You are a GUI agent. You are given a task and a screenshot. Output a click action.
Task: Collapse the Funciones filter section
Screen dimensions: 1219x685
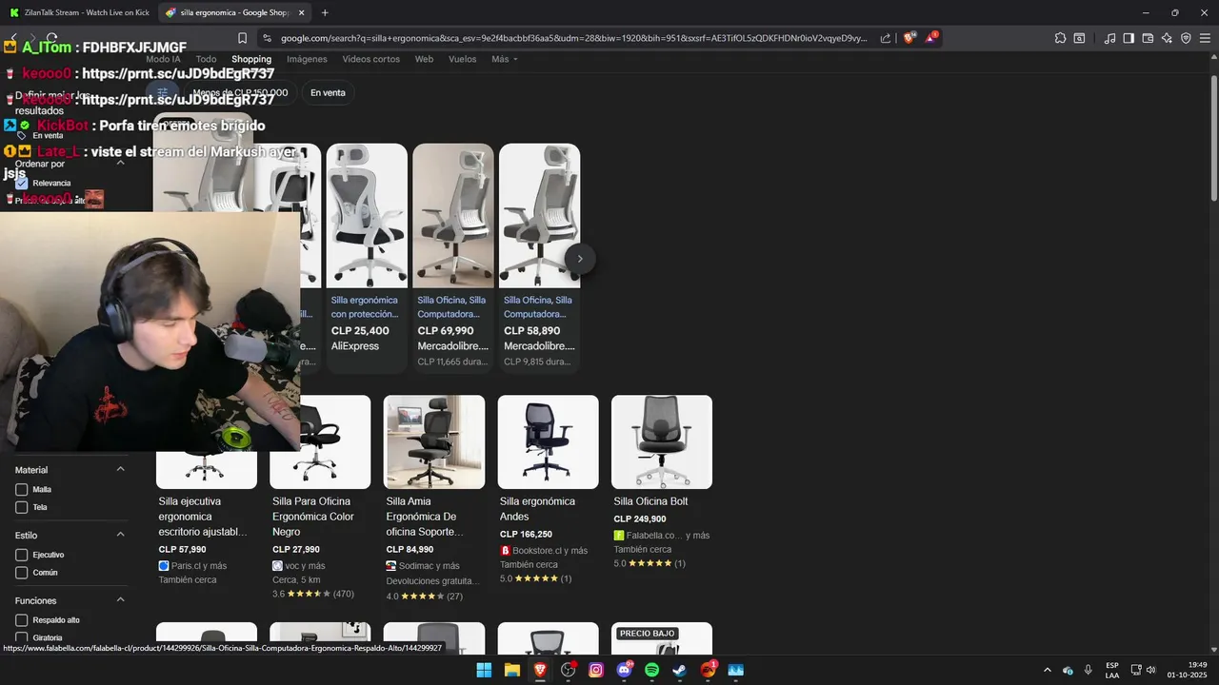(121, 600)
